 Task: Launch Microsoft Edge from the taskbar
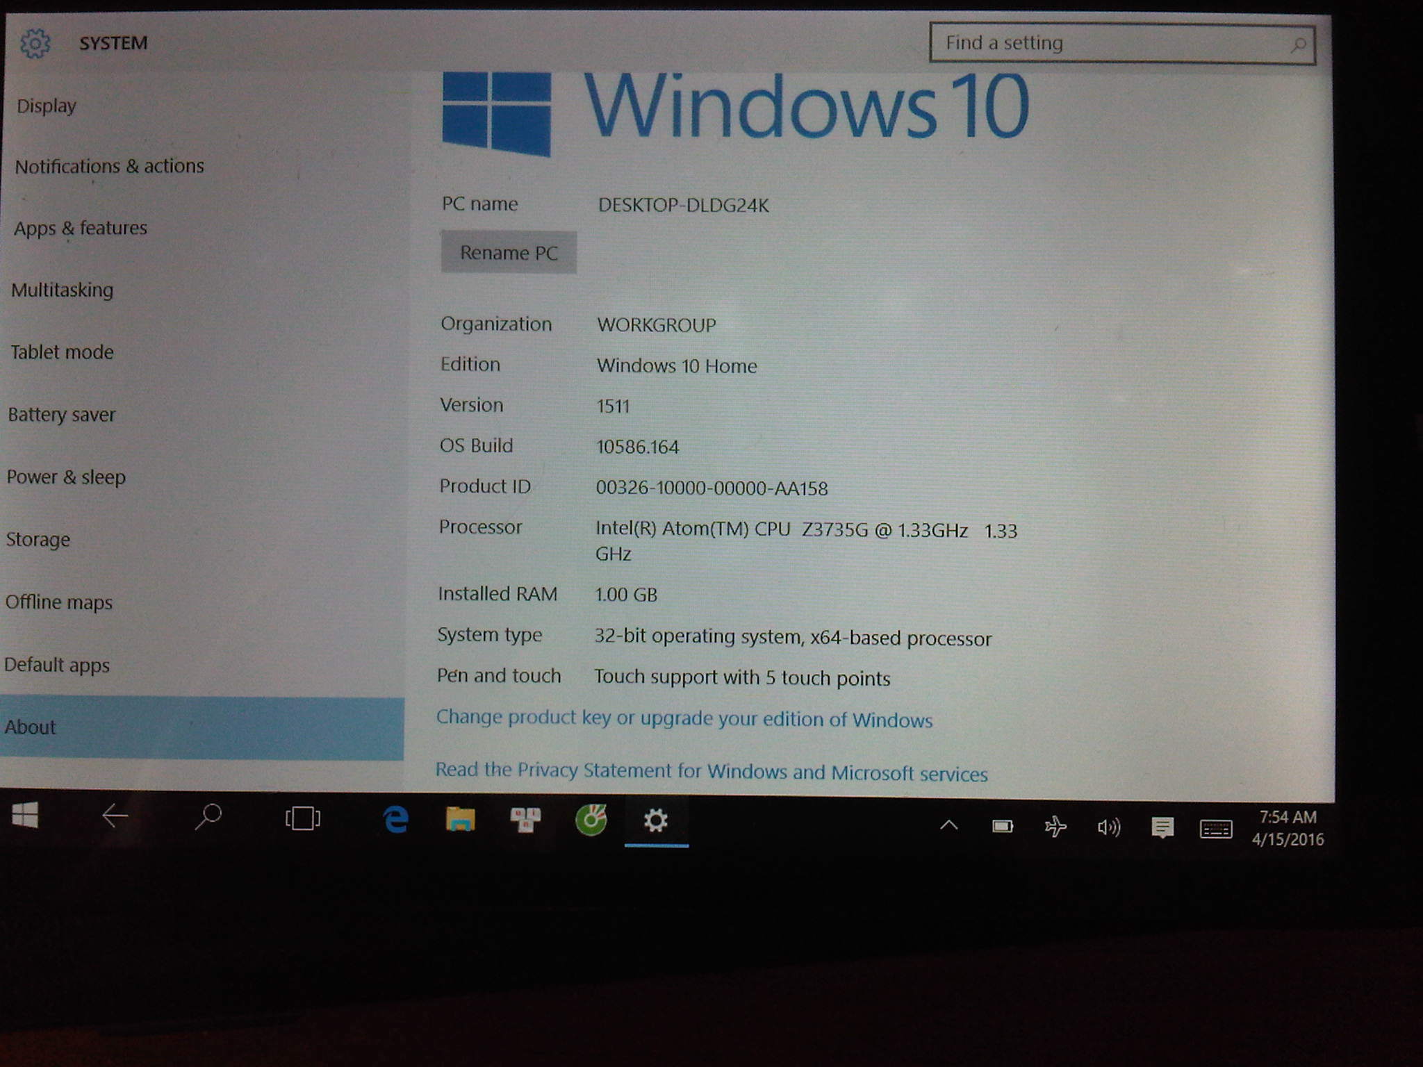pos(396,820)
